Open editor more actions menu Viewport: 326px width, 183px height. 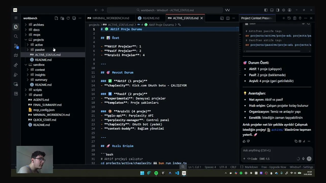pyautogui.click(x=234, y=18)
